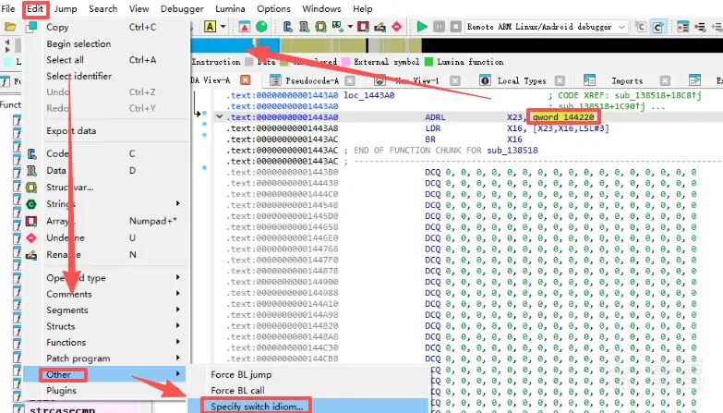The width and height of the screenshot is (723, 413).
Task: Click the Struct var icon in menu
Action: [x=31, y=188]
